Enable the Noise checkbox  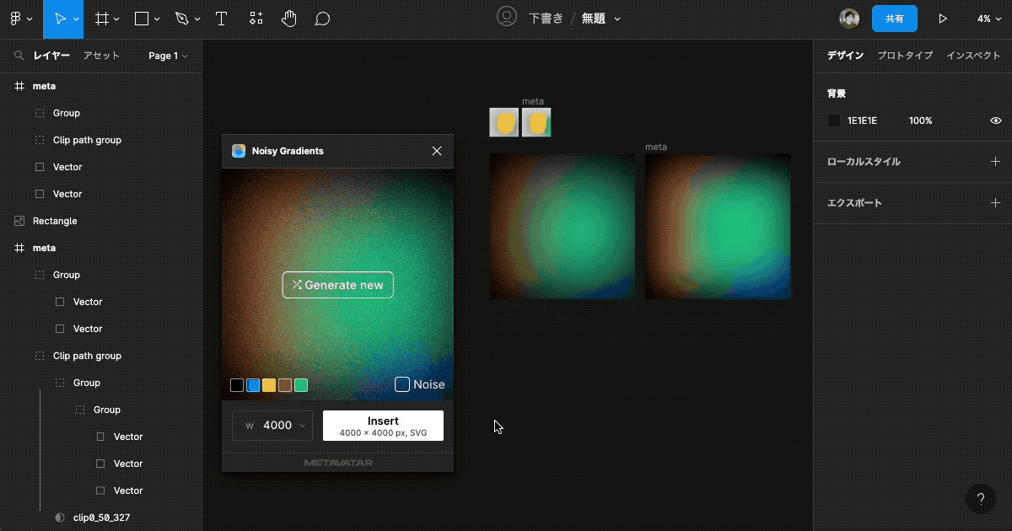pyautogui.click(x=402, y=384)
